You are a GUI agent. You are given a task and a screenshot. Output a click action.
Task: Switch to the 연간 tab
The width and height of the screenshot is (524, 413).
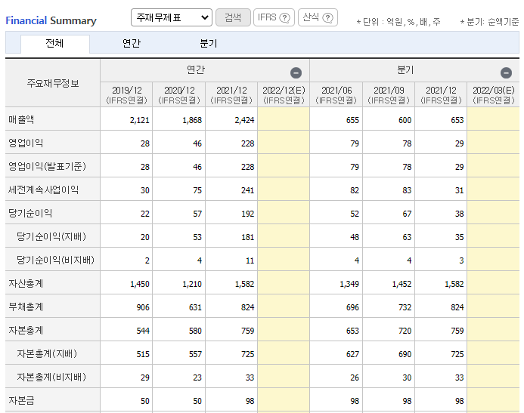(132, 43)
